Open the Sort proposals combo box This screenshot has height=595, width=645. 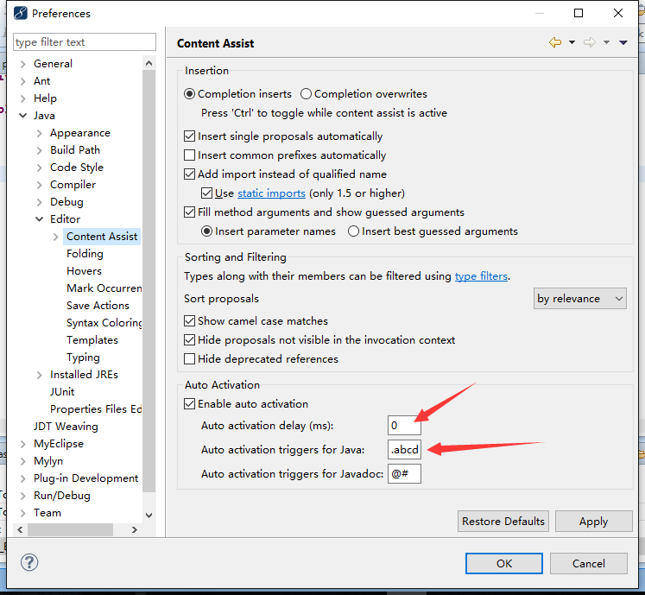(x=580, y=299)
